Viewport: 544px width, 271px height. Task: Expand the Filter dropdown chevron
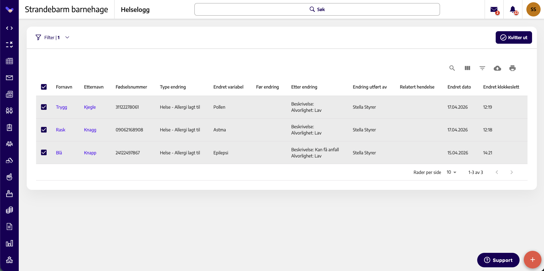point(67,37)
